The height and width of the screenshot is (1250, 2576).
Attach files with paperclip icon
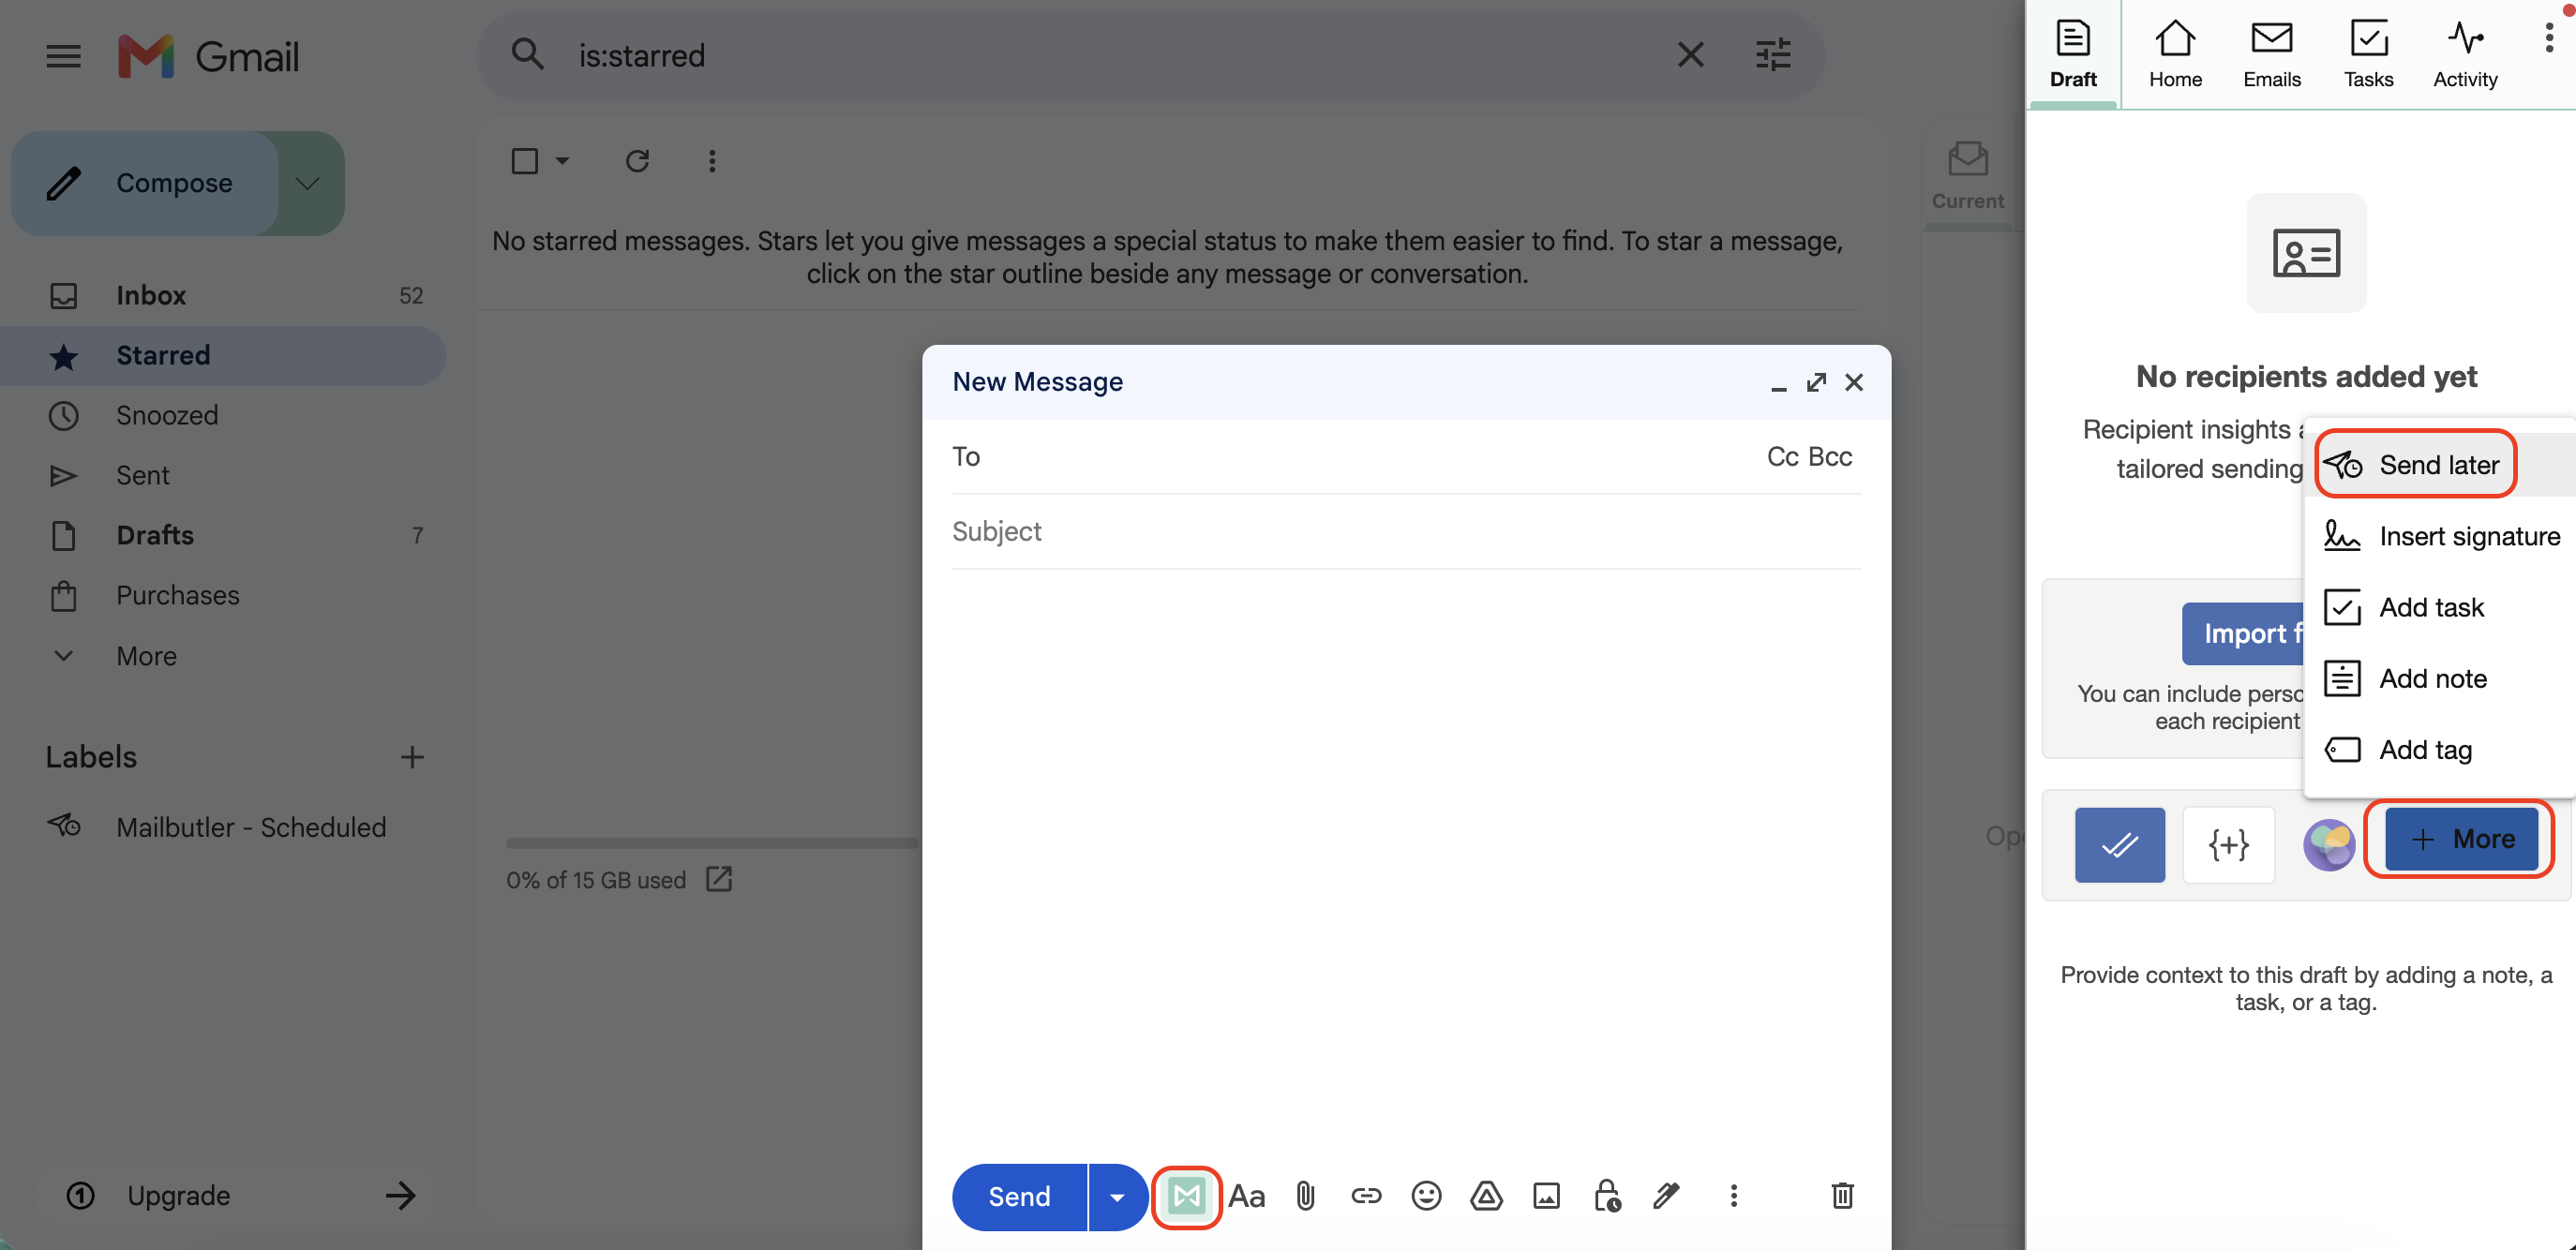tap(1305, 1196)
